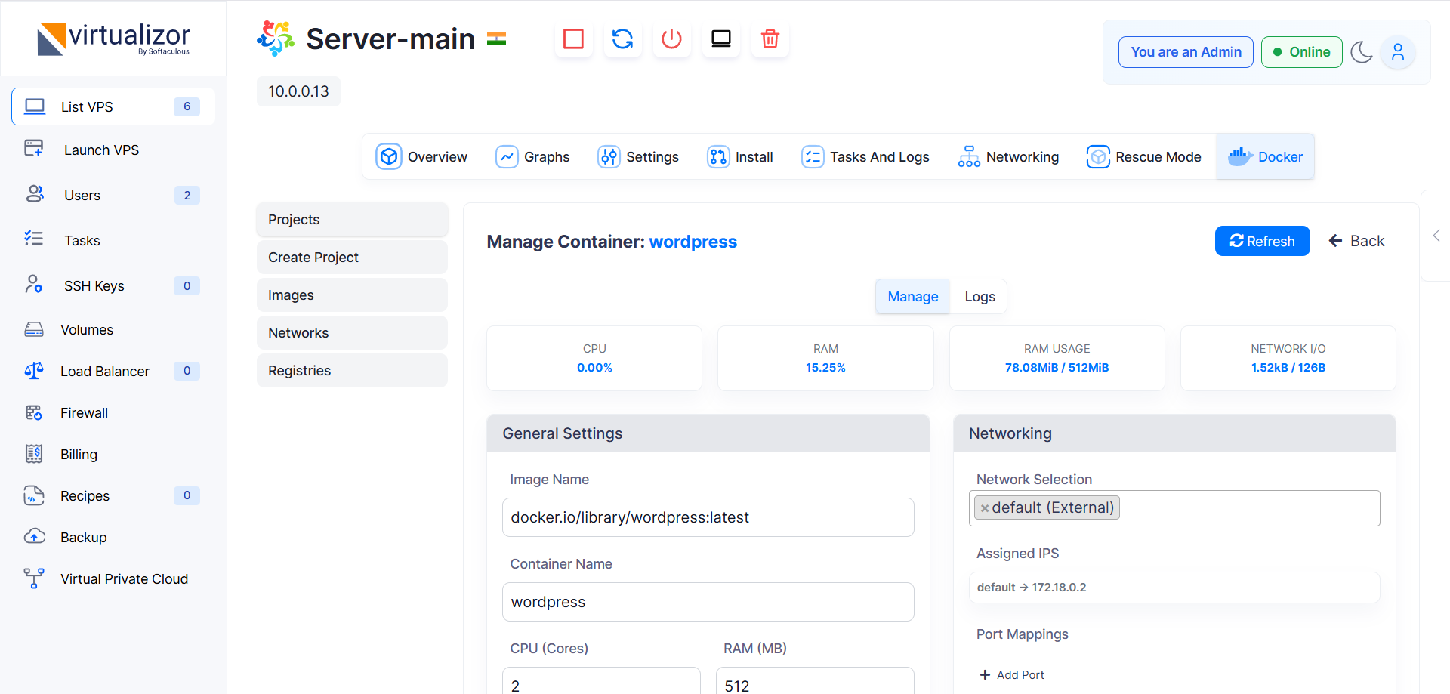Click Add Port under Port Mappings
The width and height of the screenshot is (1450, 694).
coord(1012,674)
